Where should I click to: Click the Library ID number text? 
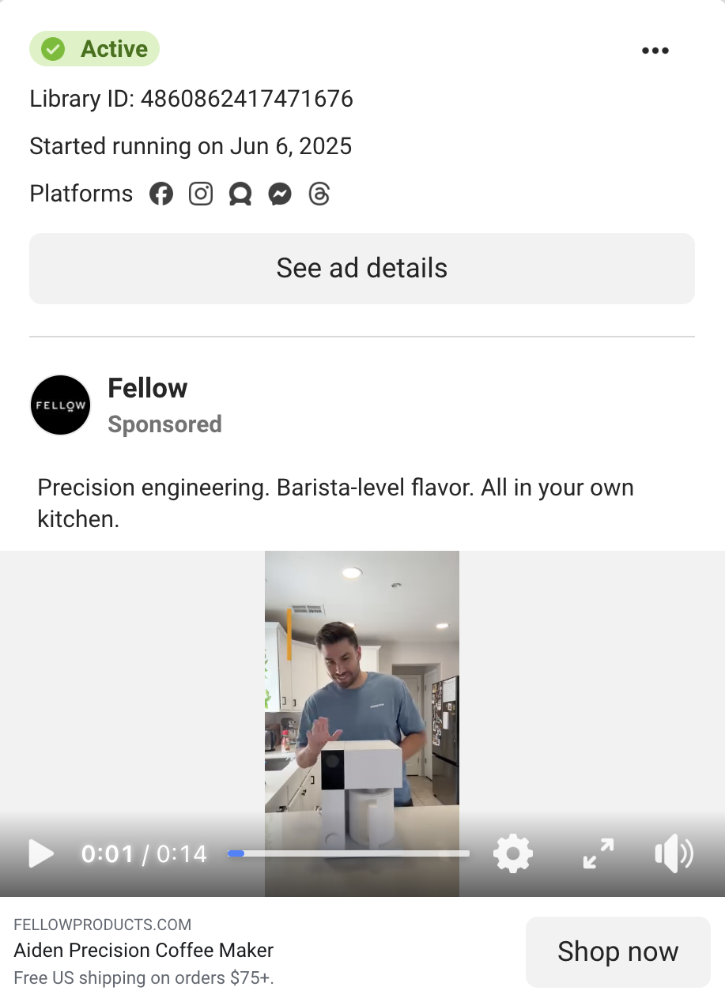click(x=247, y=99)
